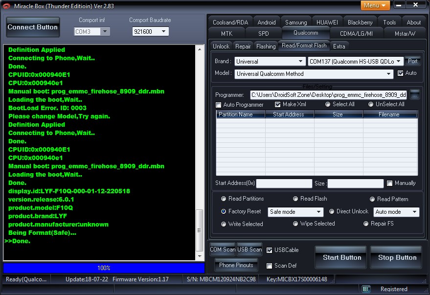
Task: Click the Partition Name column header
Action: [x=241, y=114]
